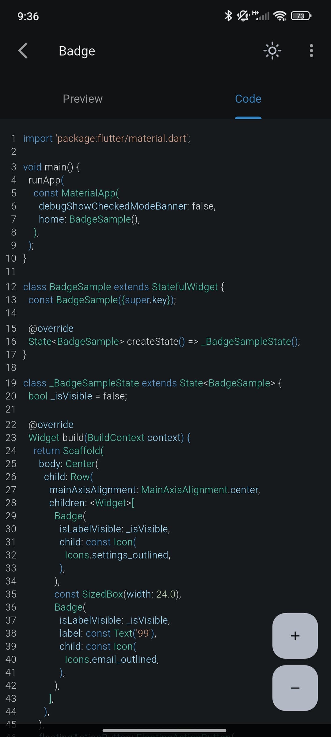Screen dimensions: 331x737
Task: Select the Code tab
Action: 248,99
